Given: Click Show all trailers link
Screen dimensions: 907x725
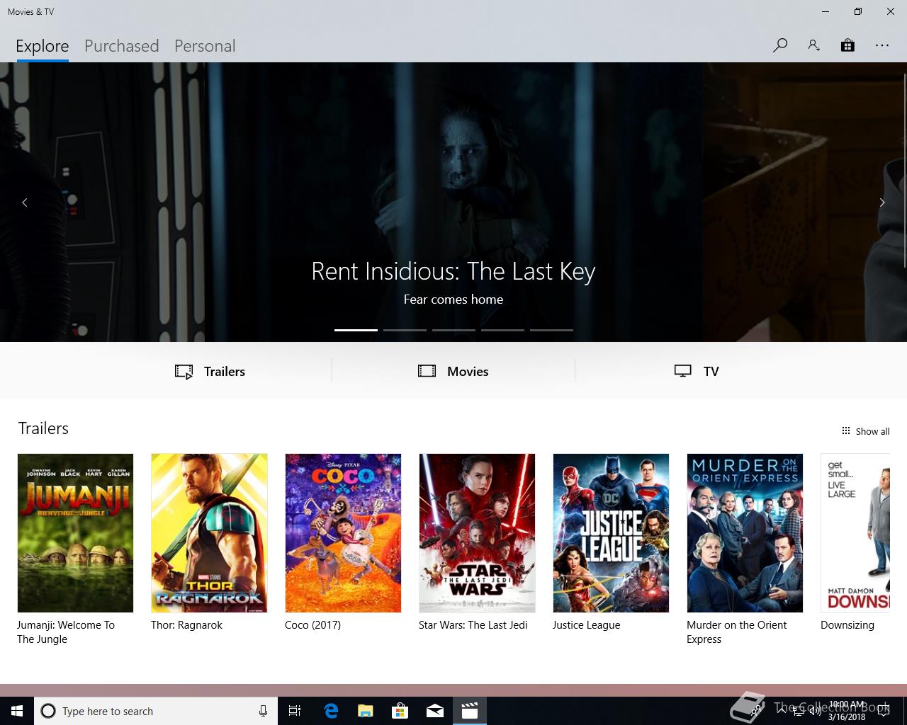Looking at the screenshot, I should pos(865,431).
